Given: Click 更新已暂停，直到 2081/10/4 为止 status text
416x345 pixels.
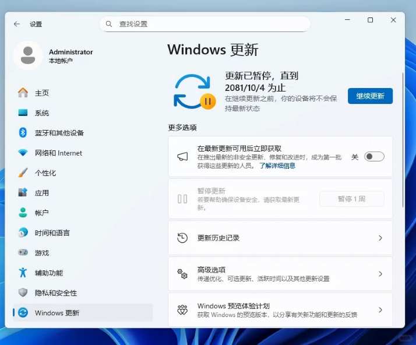Looking at the screenshot, I should point(262,82).
